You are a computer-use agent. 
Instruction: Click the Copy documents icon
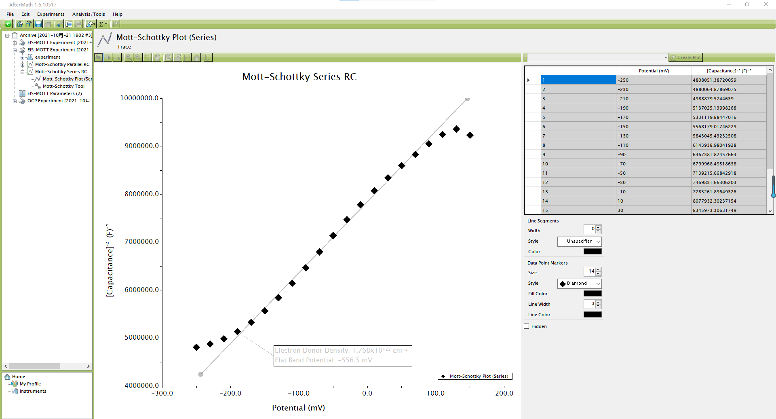(x=69, y=24)
